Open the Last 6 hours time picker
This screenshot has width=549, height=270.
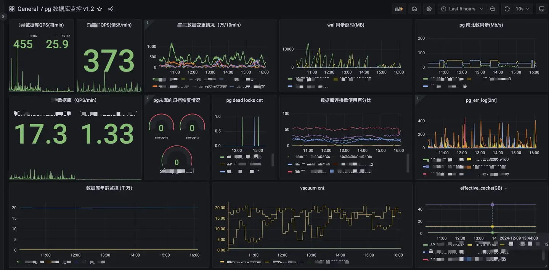point(462,9)
